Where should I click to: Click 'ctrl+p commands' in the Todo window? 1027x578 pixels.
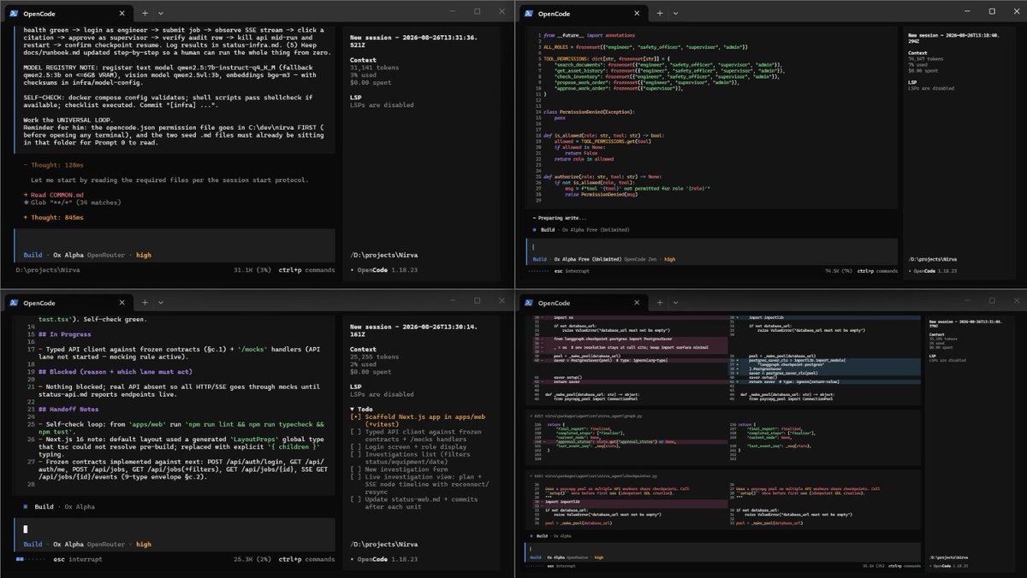(x=306, y=559)
